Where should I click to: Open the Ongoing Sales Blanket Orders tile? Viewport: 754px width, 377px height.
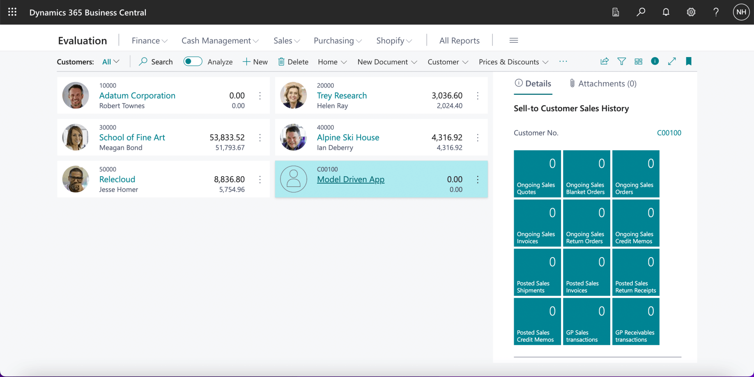click(x=586, y=174)
